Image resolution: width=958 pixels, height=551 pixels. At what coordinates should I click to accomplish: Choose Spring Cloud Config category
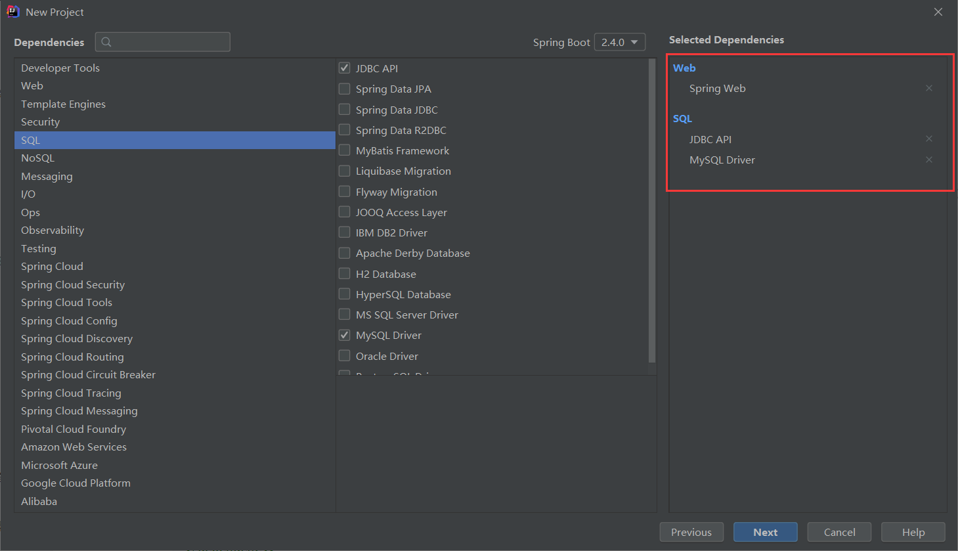point(175,320)
